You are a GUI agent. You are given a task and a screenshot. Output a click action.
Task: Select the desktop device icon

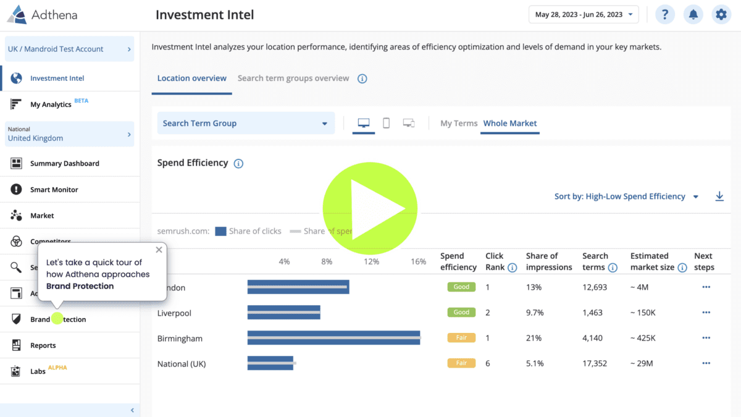364,123
